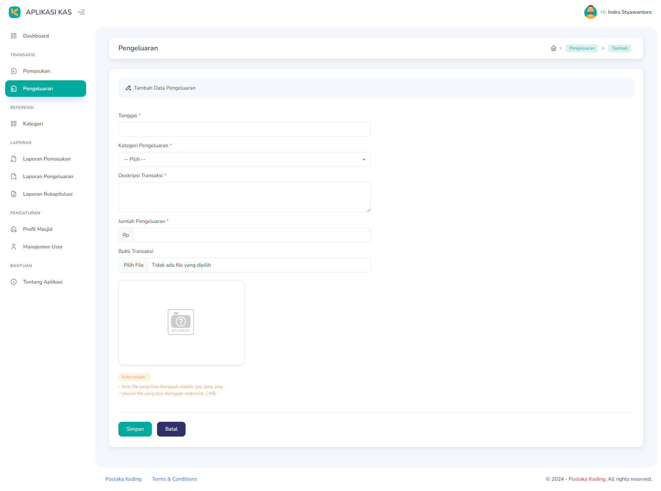Toggle the sidebar with the hamburger icon

click(x=81, y=12)
